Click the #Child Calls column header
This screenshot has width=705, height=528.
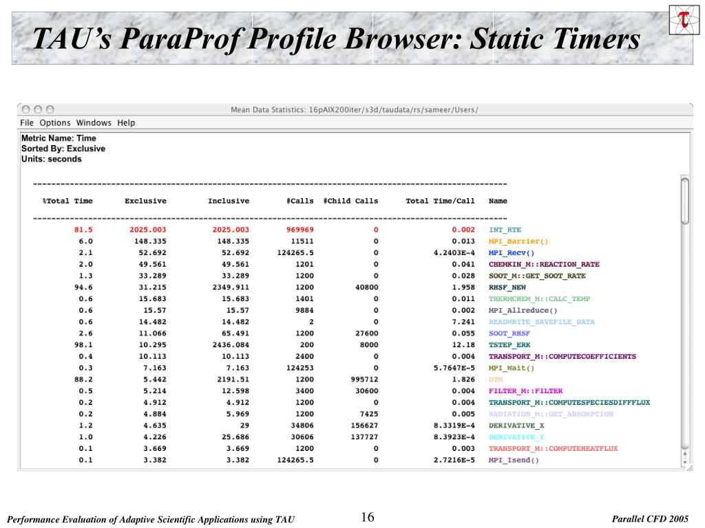pyautogui.click(x=350, y=201)
